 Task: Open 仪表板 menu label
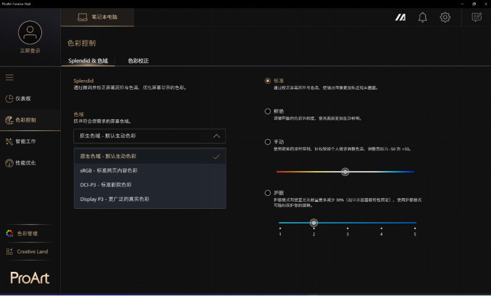(23, 99)
